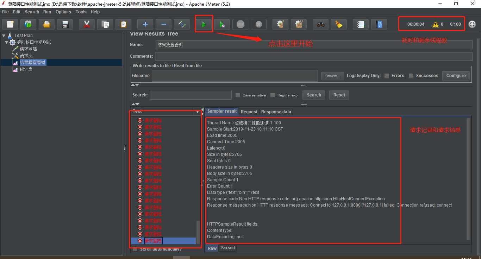
Task: Click the Configure button
Action: point(456,76)
